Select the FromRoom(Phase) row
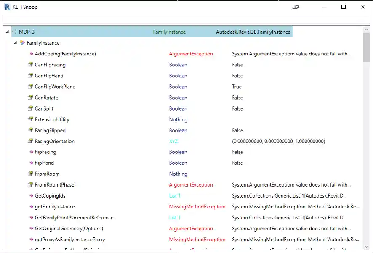Screen dimensions: 373x253 coord(55,185)
